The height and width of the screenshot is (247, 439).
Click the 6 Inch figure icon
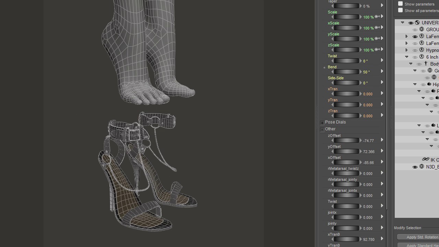422,57
